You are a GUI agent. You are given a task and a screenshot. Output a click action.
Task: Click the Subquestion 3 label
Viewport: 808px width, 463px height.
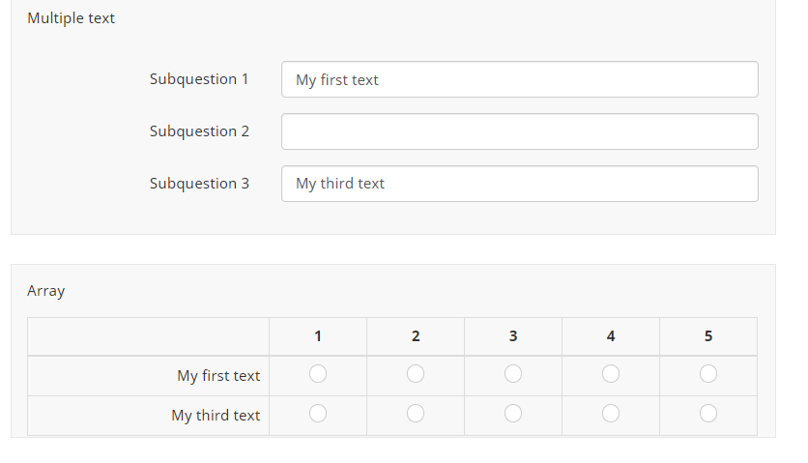pyautogui.click(x=199, y=184)
